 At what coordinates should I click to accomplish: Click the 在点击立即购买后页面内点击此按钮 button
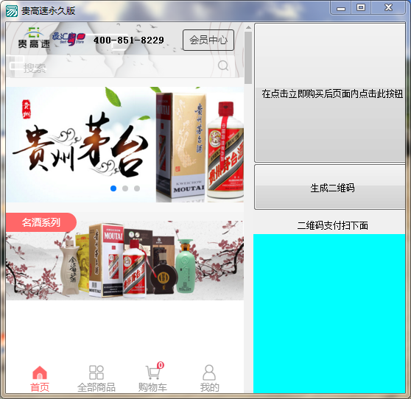pos(330,93)
